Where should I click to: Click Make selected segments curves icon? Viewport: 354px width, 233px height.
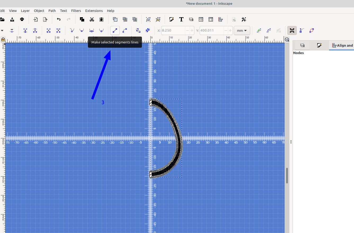[125, 30]
